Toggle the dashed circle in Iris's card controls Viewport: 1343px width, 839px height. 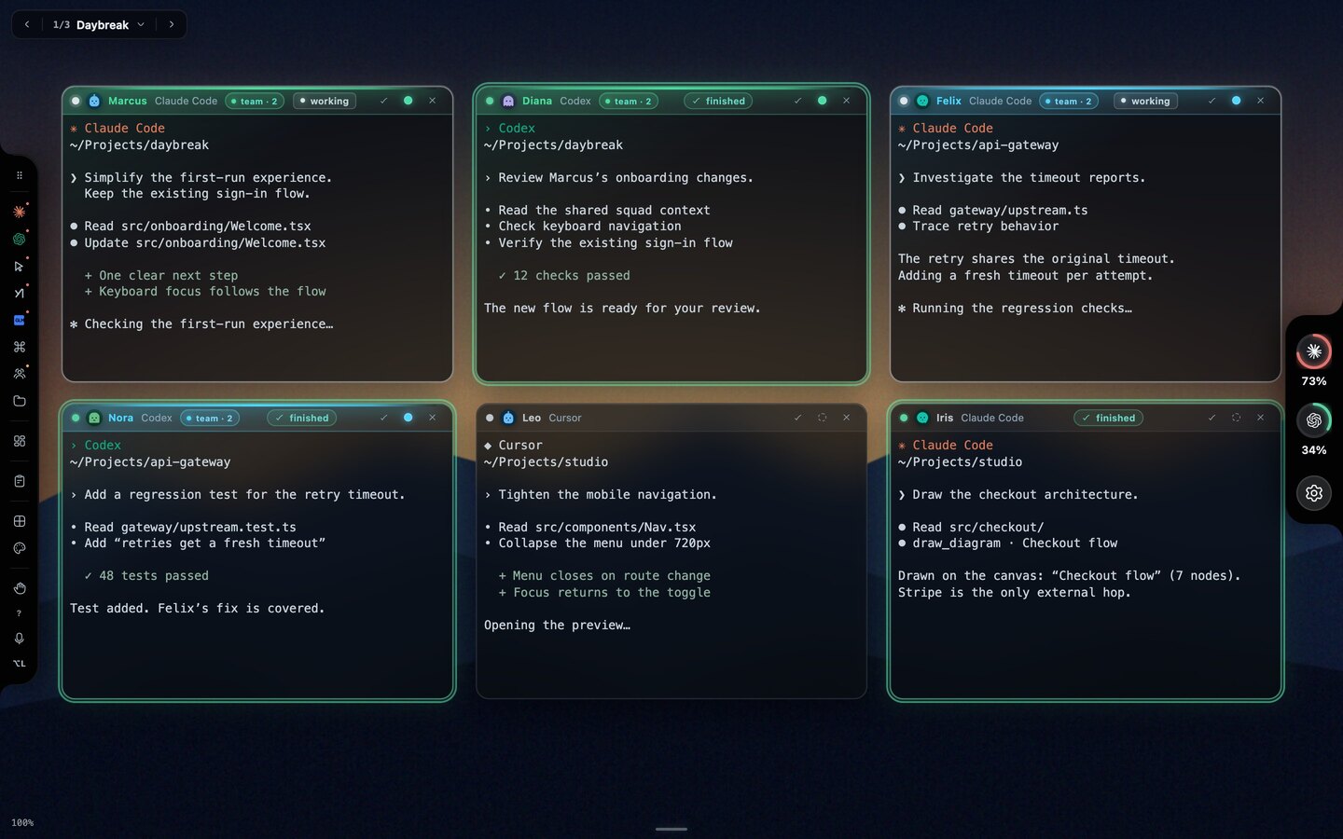tap(1236, 418)
